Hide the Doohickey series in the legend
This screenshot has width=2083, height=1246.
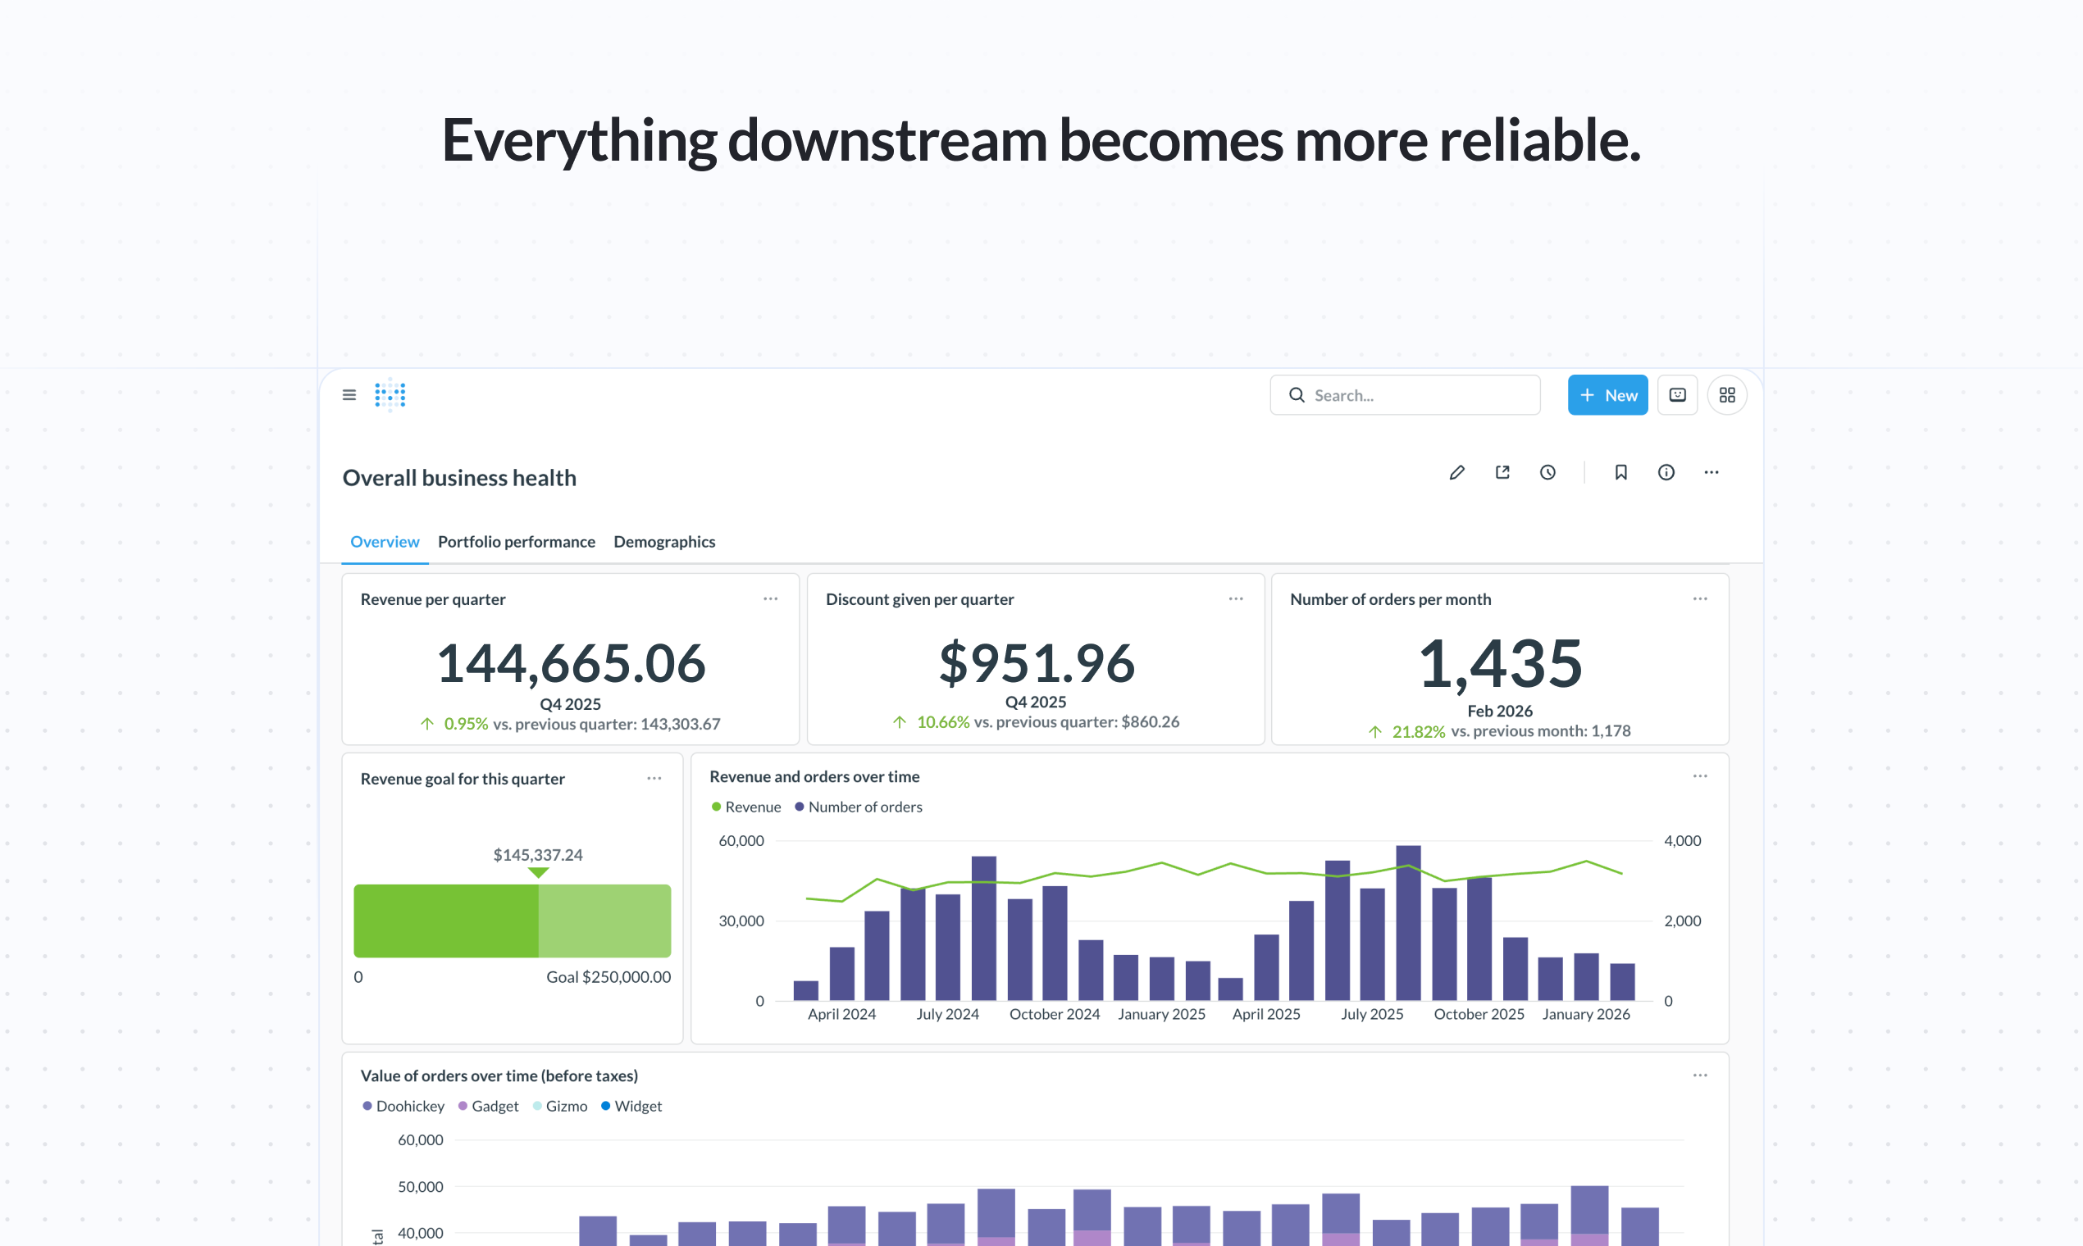(404, 1106)
